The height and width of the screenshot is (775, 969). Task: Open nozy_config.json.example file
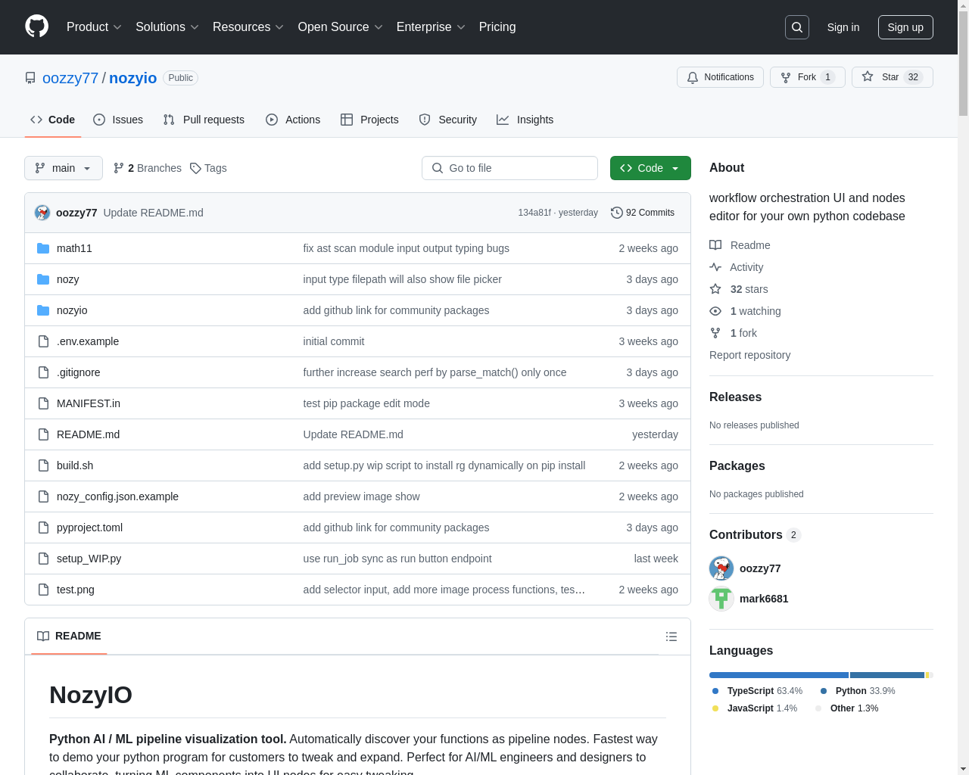pos(117,496)
